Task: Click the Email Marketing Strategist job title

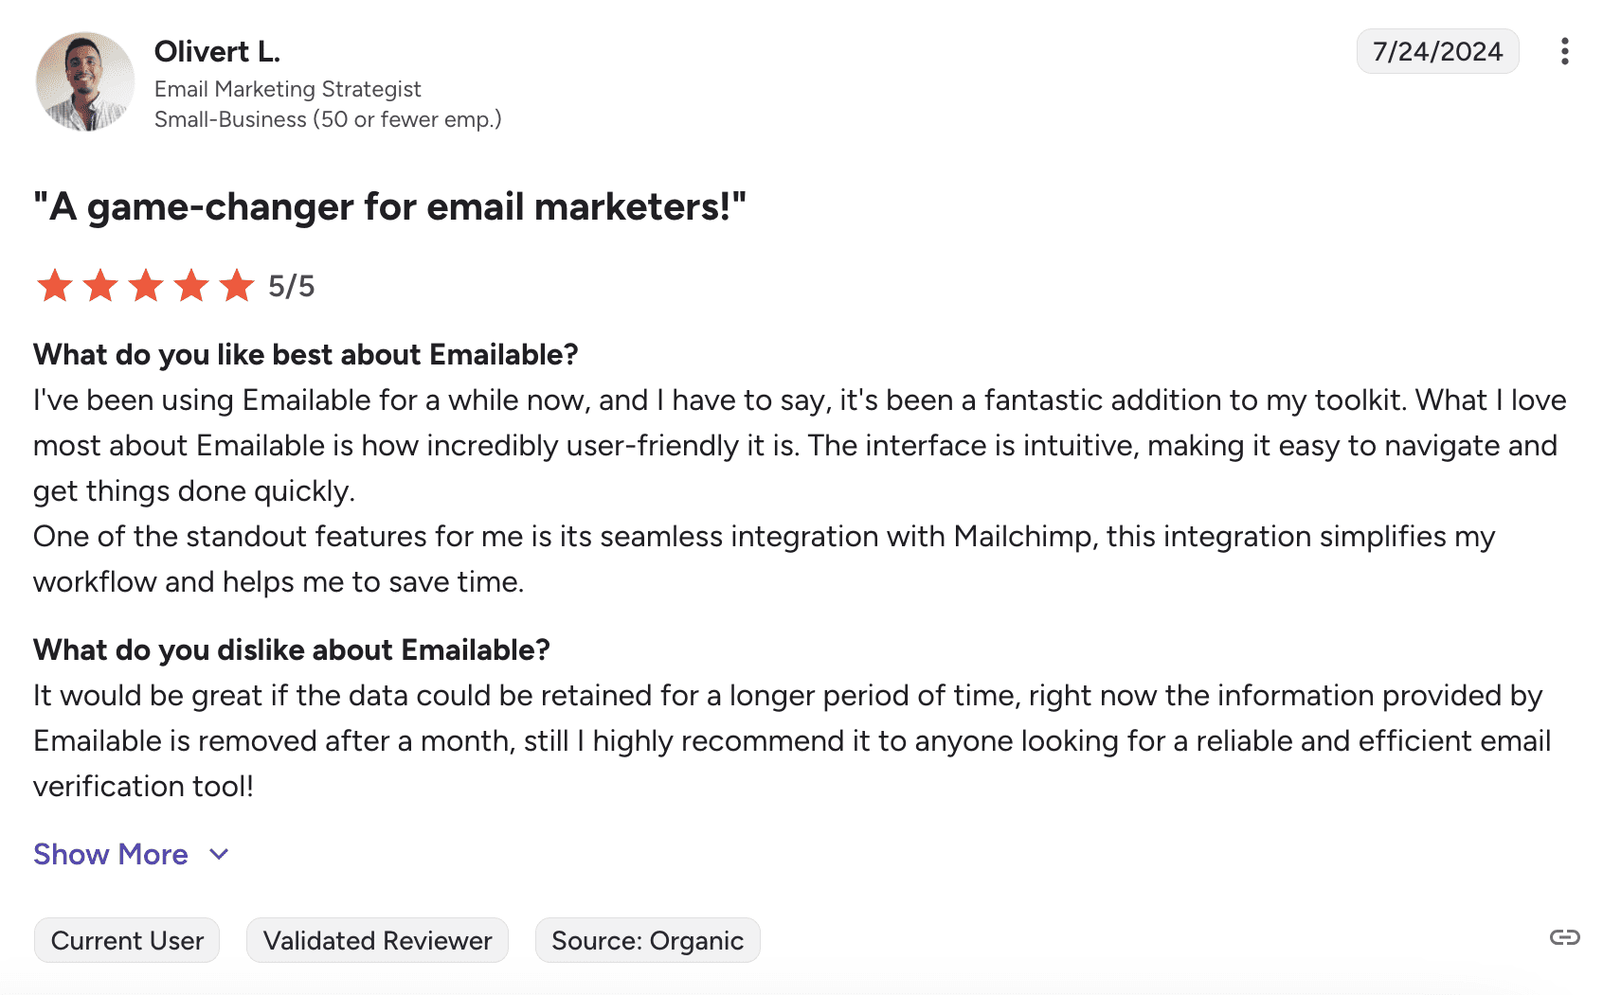Action: [287, 89]
